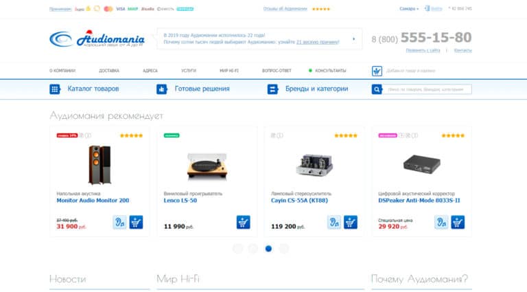Open Вопрос-ответ menu item
The width and height of the screenshot is (527, 292).
pyautogui.click(x=277, y=71)
